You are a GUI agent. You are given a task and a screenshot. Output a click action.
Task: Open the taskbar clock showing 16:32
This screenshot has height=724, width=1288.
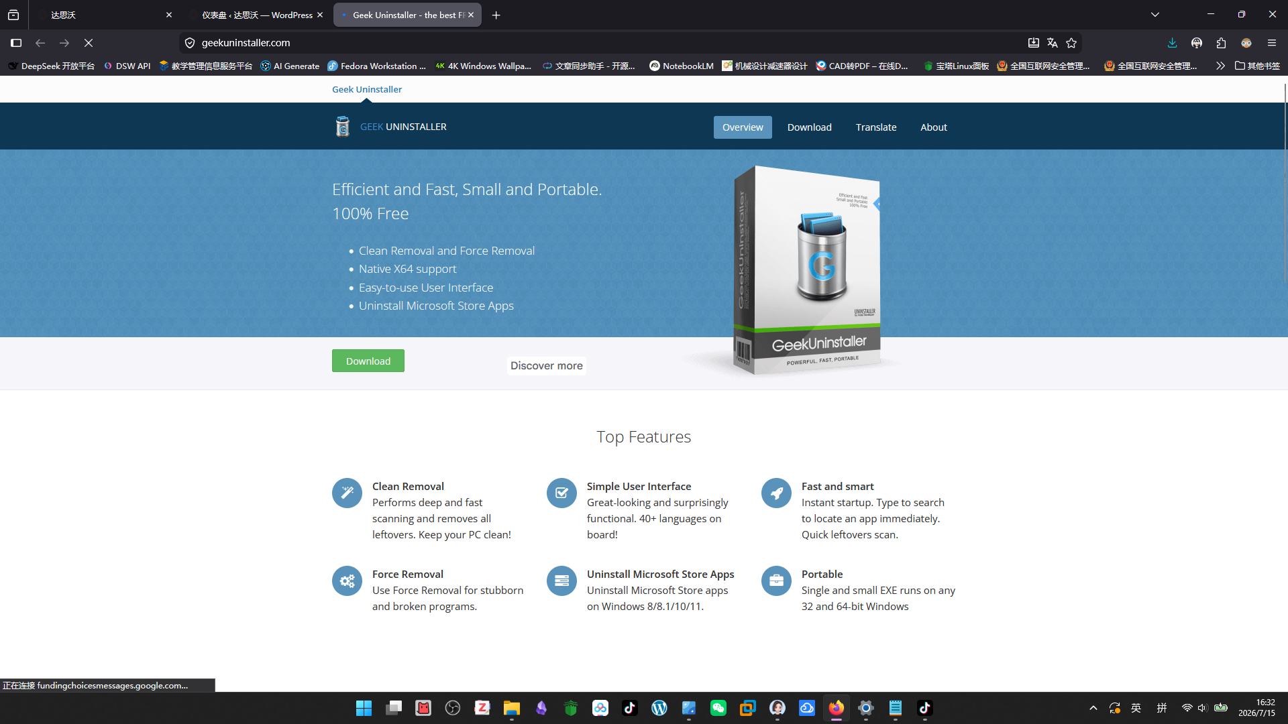[x=1257, y=708]
